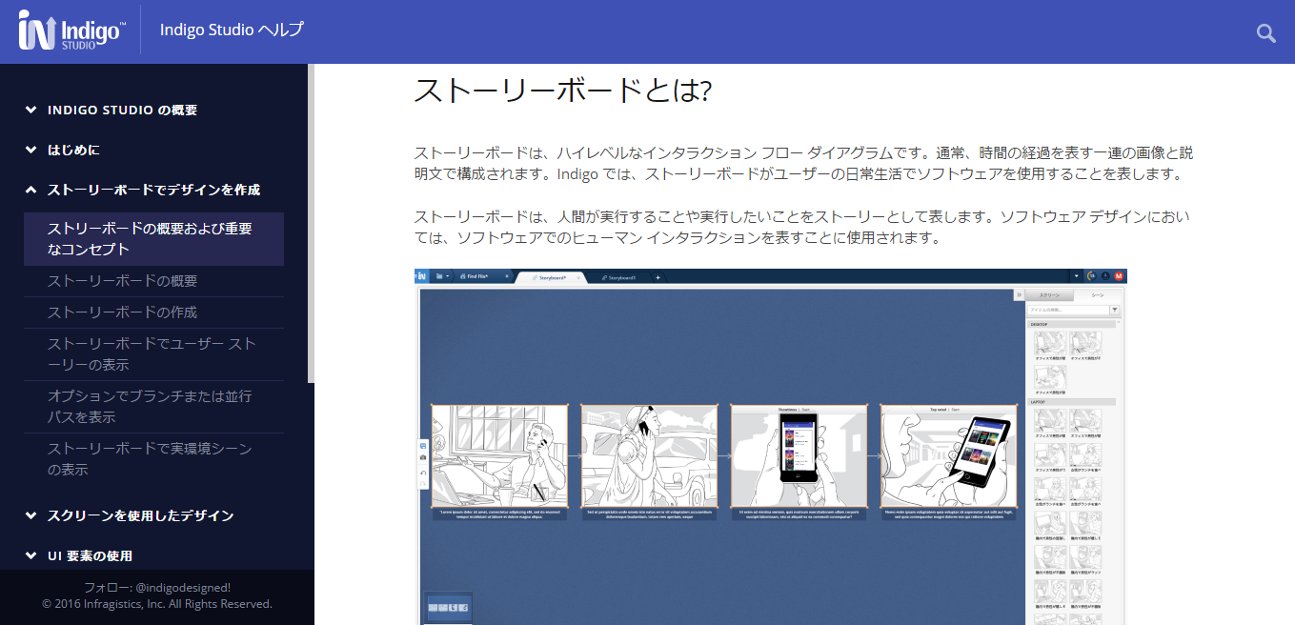Go to ストーリーボードでユーザー ストーリーの表示
Screen dimensions: 1295x625
coord(152,353)
